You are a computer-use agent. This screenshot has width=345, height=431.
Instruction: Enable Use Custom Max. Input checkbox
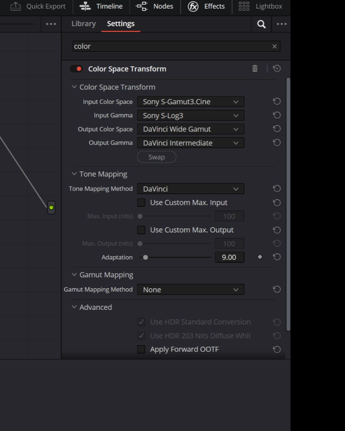(x=141, y=202)
